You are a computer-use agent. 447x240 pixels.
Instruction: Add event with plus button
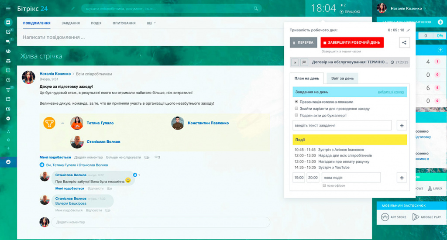click(402, 178)
